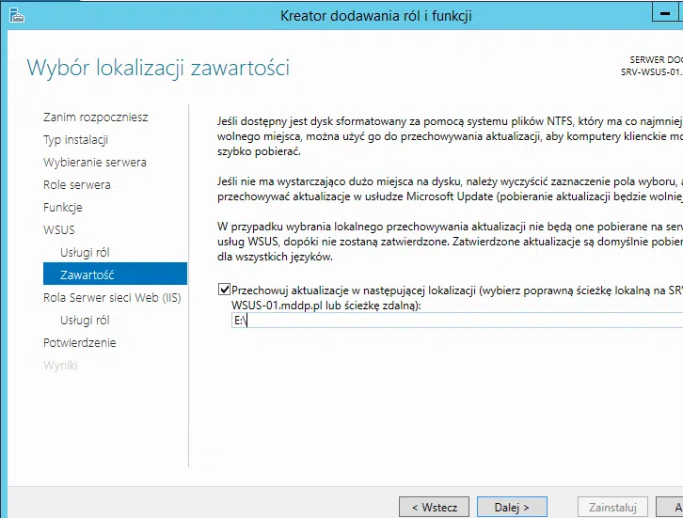This screenshot has width=683, height=518.
Task: Open Usługi ról under the IIS role
Action: pyautogui.click(x=85, y=321)
